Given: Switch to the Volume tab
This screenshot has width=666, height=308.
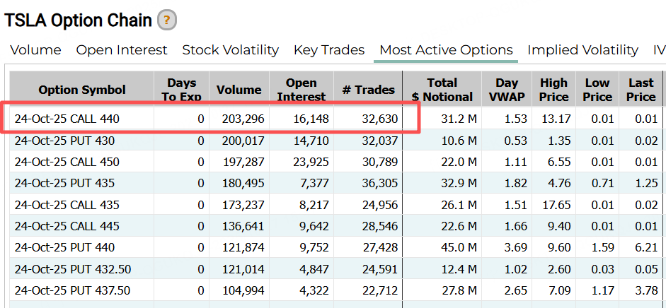Looking at the screenshot, I should coord(35,50).
